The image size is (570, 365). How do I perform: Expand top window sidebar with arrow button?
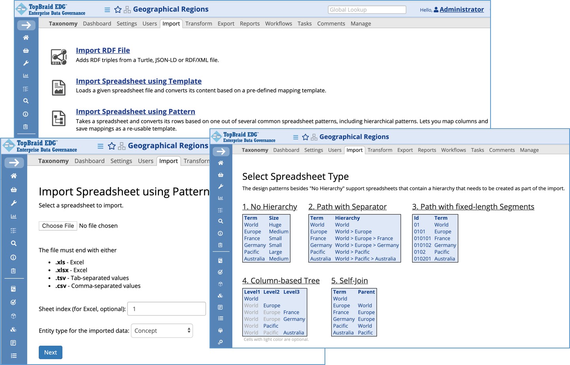pyautogui.click(x=26, y=25)
